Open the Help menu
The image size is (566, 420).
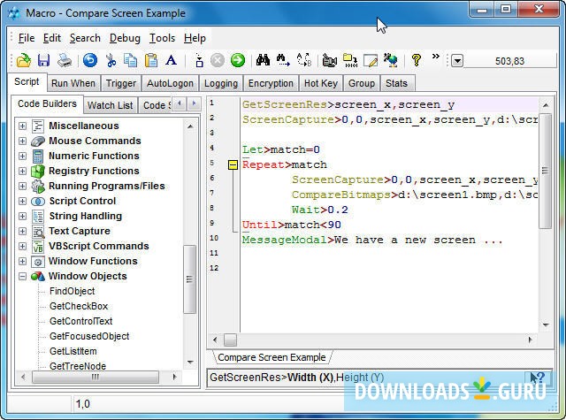coord(195,38)
